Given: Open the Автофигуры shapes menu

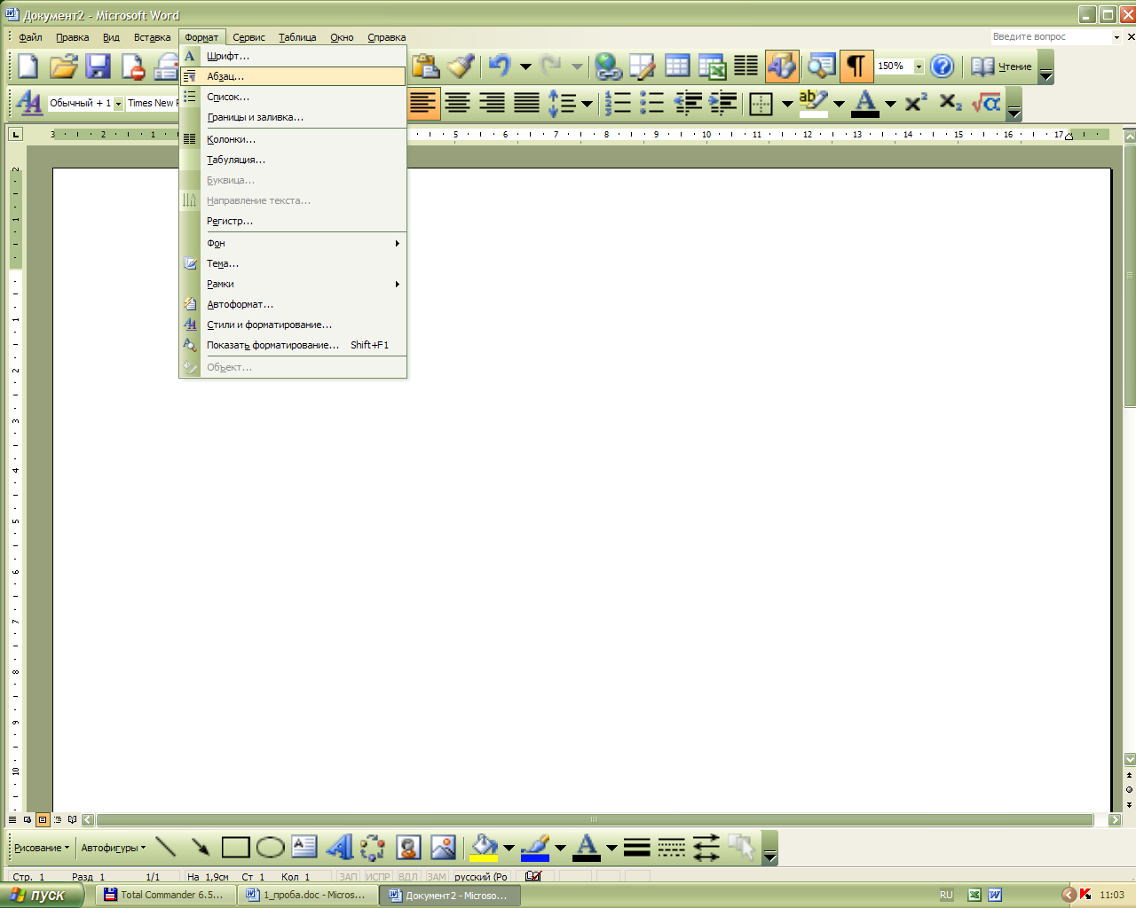Looking at the screenshot, I should click(x=114, y=848).
